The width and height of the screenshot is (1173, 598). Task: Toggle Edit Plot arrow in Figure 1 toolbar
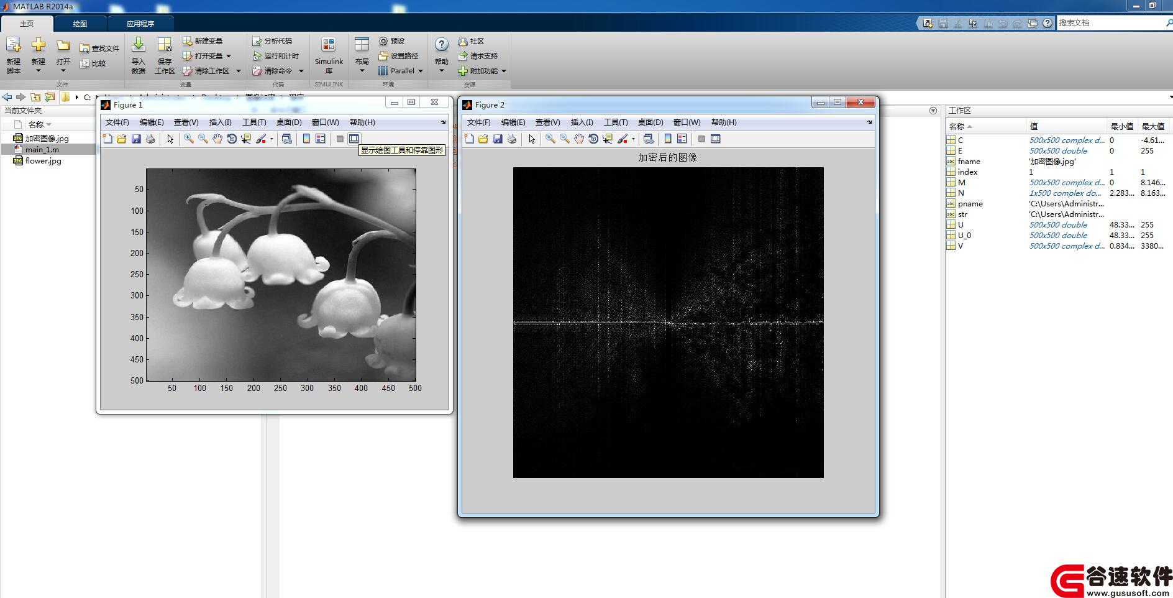click(170, 139)
